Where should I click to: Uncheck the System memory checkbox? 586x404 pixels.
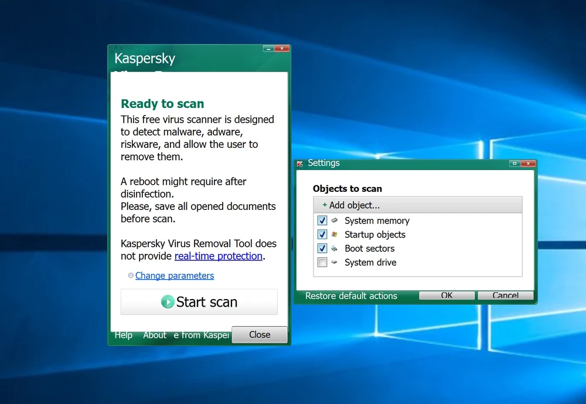pos(322,220)
